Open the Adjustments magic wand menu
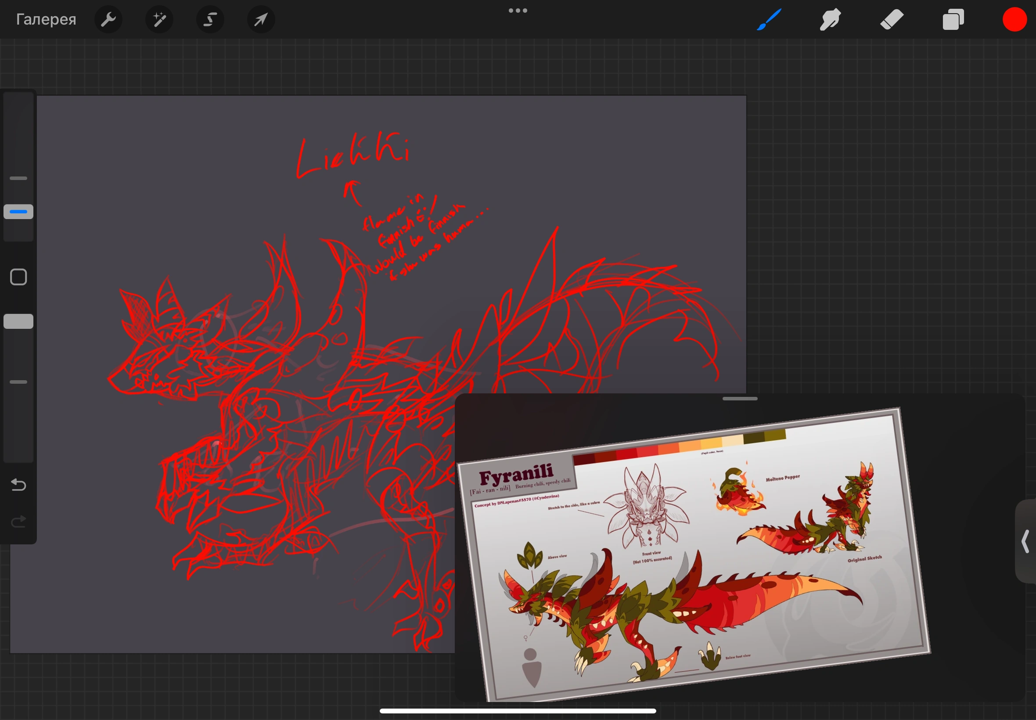Screen dimensions: 1036x720 (x=159, y=20)
